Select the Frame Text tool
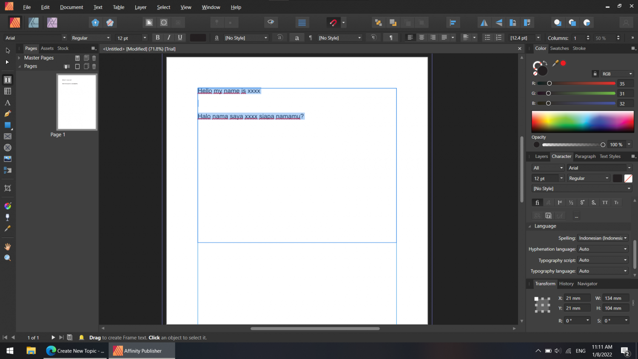This screenshot has height=359, width=638. coord(7,80)
